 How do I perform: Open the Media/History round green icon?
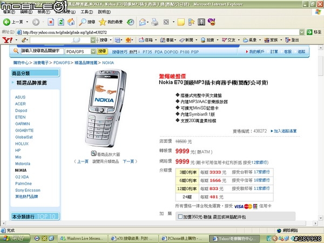130,22
